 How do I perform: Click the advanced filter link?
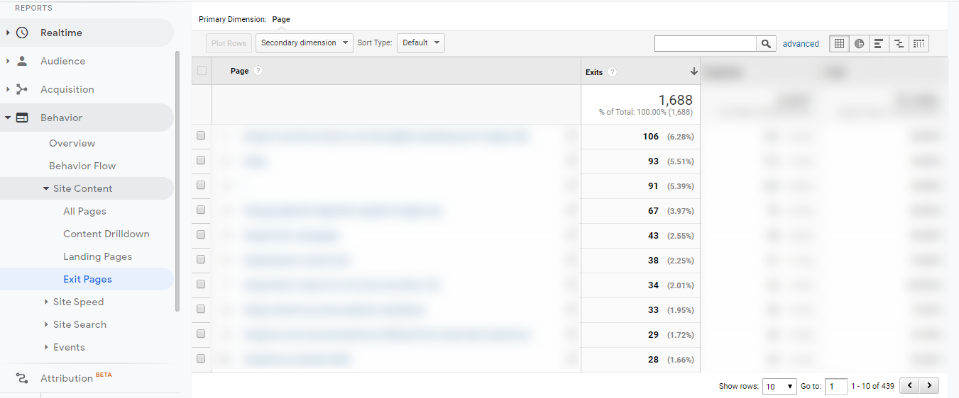point(801,44)
